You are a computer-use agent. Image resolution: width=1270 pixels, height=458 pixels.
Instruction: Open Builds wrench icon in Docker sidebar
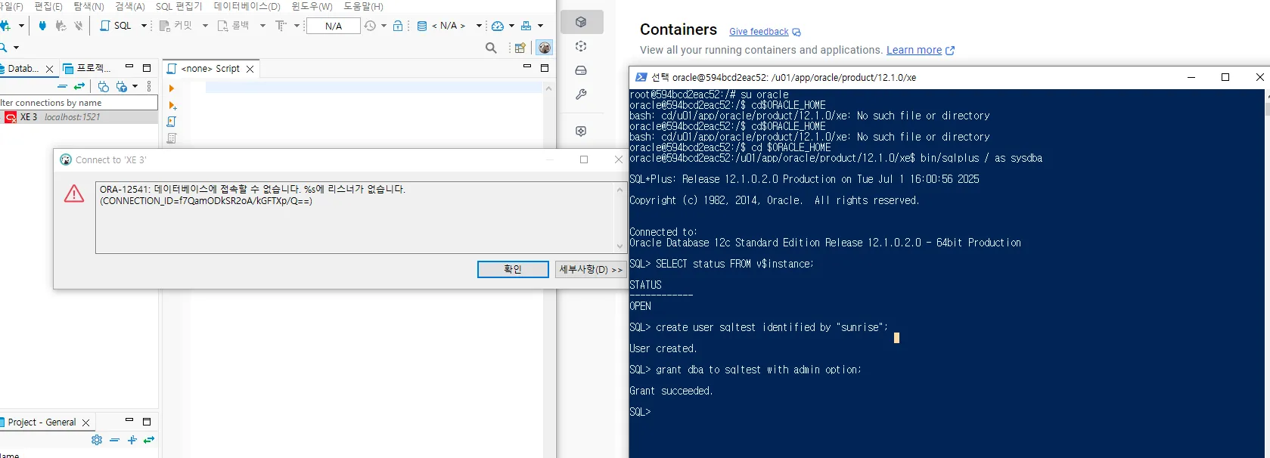tap(581, 94)
